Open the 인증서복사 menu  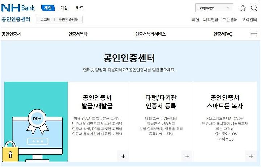(78, 34)
